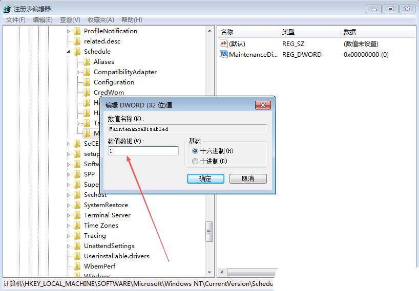This screenshot has width=419, height=291.
Task: Click the tree panel vertical scrollbar thumb
Action: coord(209,232)
